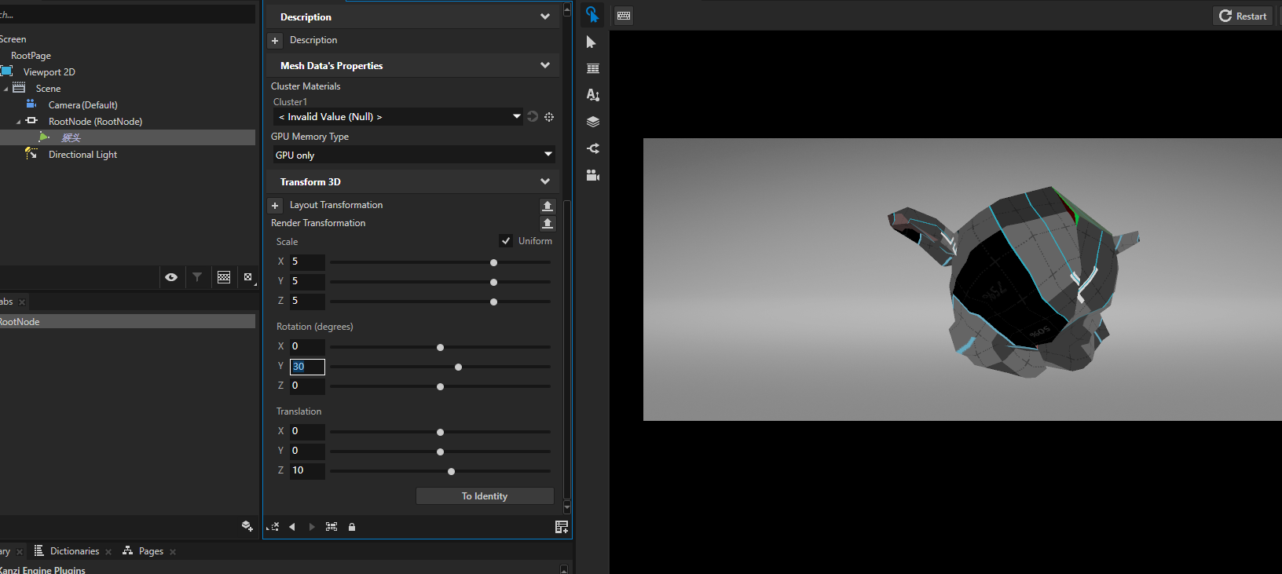Viewport: 1282px width, 574px height.
Task: Click the Translation Z slider
Action: [x=440, y=471]
